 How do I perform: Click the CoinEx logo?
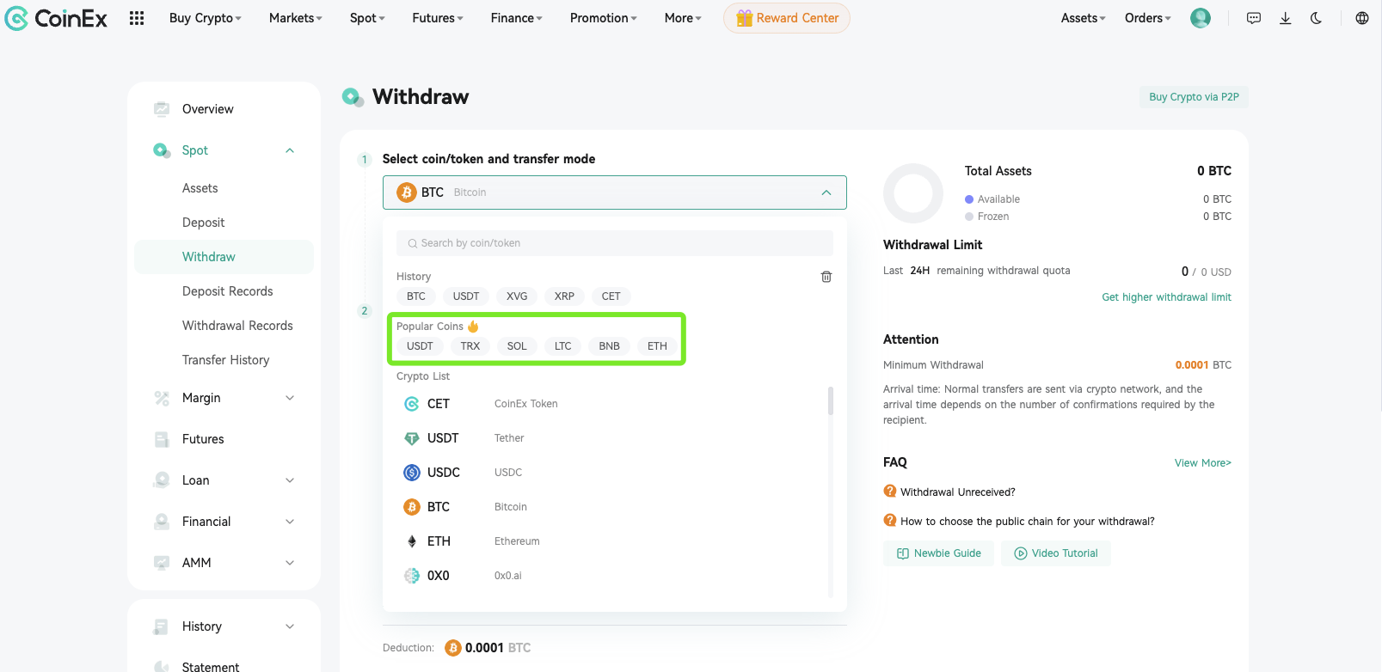tap(56, 18)
